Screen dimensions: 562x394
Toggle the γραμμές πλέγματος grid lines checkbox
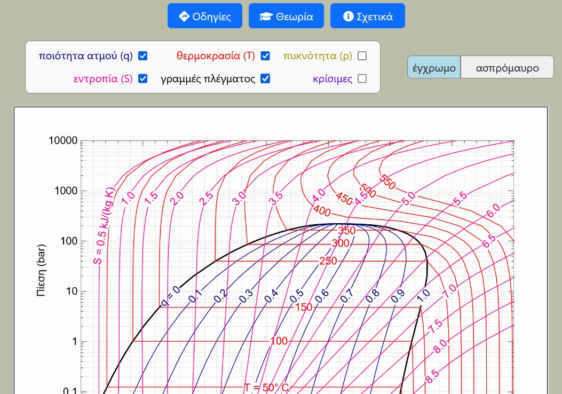[265, 78]
